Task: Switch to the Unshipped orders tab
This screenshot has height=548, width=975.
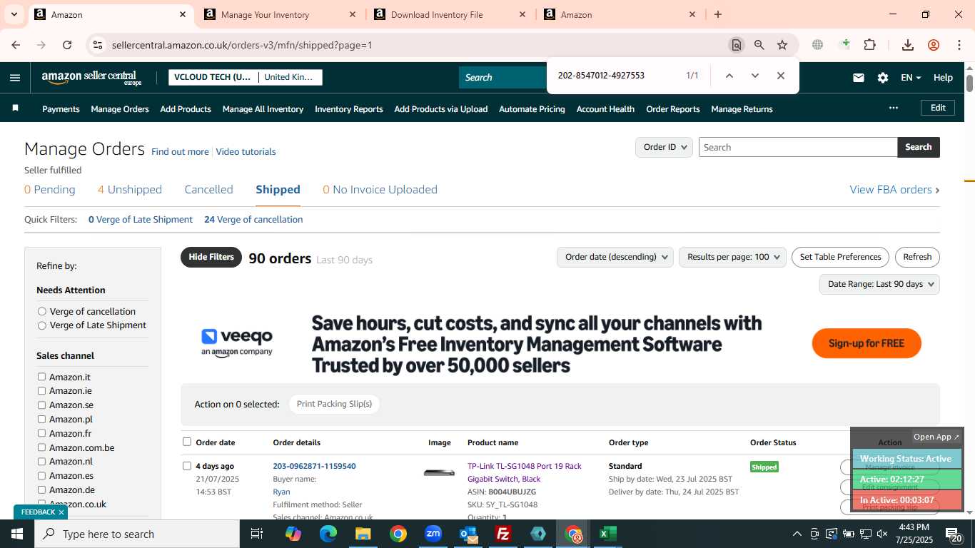Action: pyautogui.click(x=130, y=189)
